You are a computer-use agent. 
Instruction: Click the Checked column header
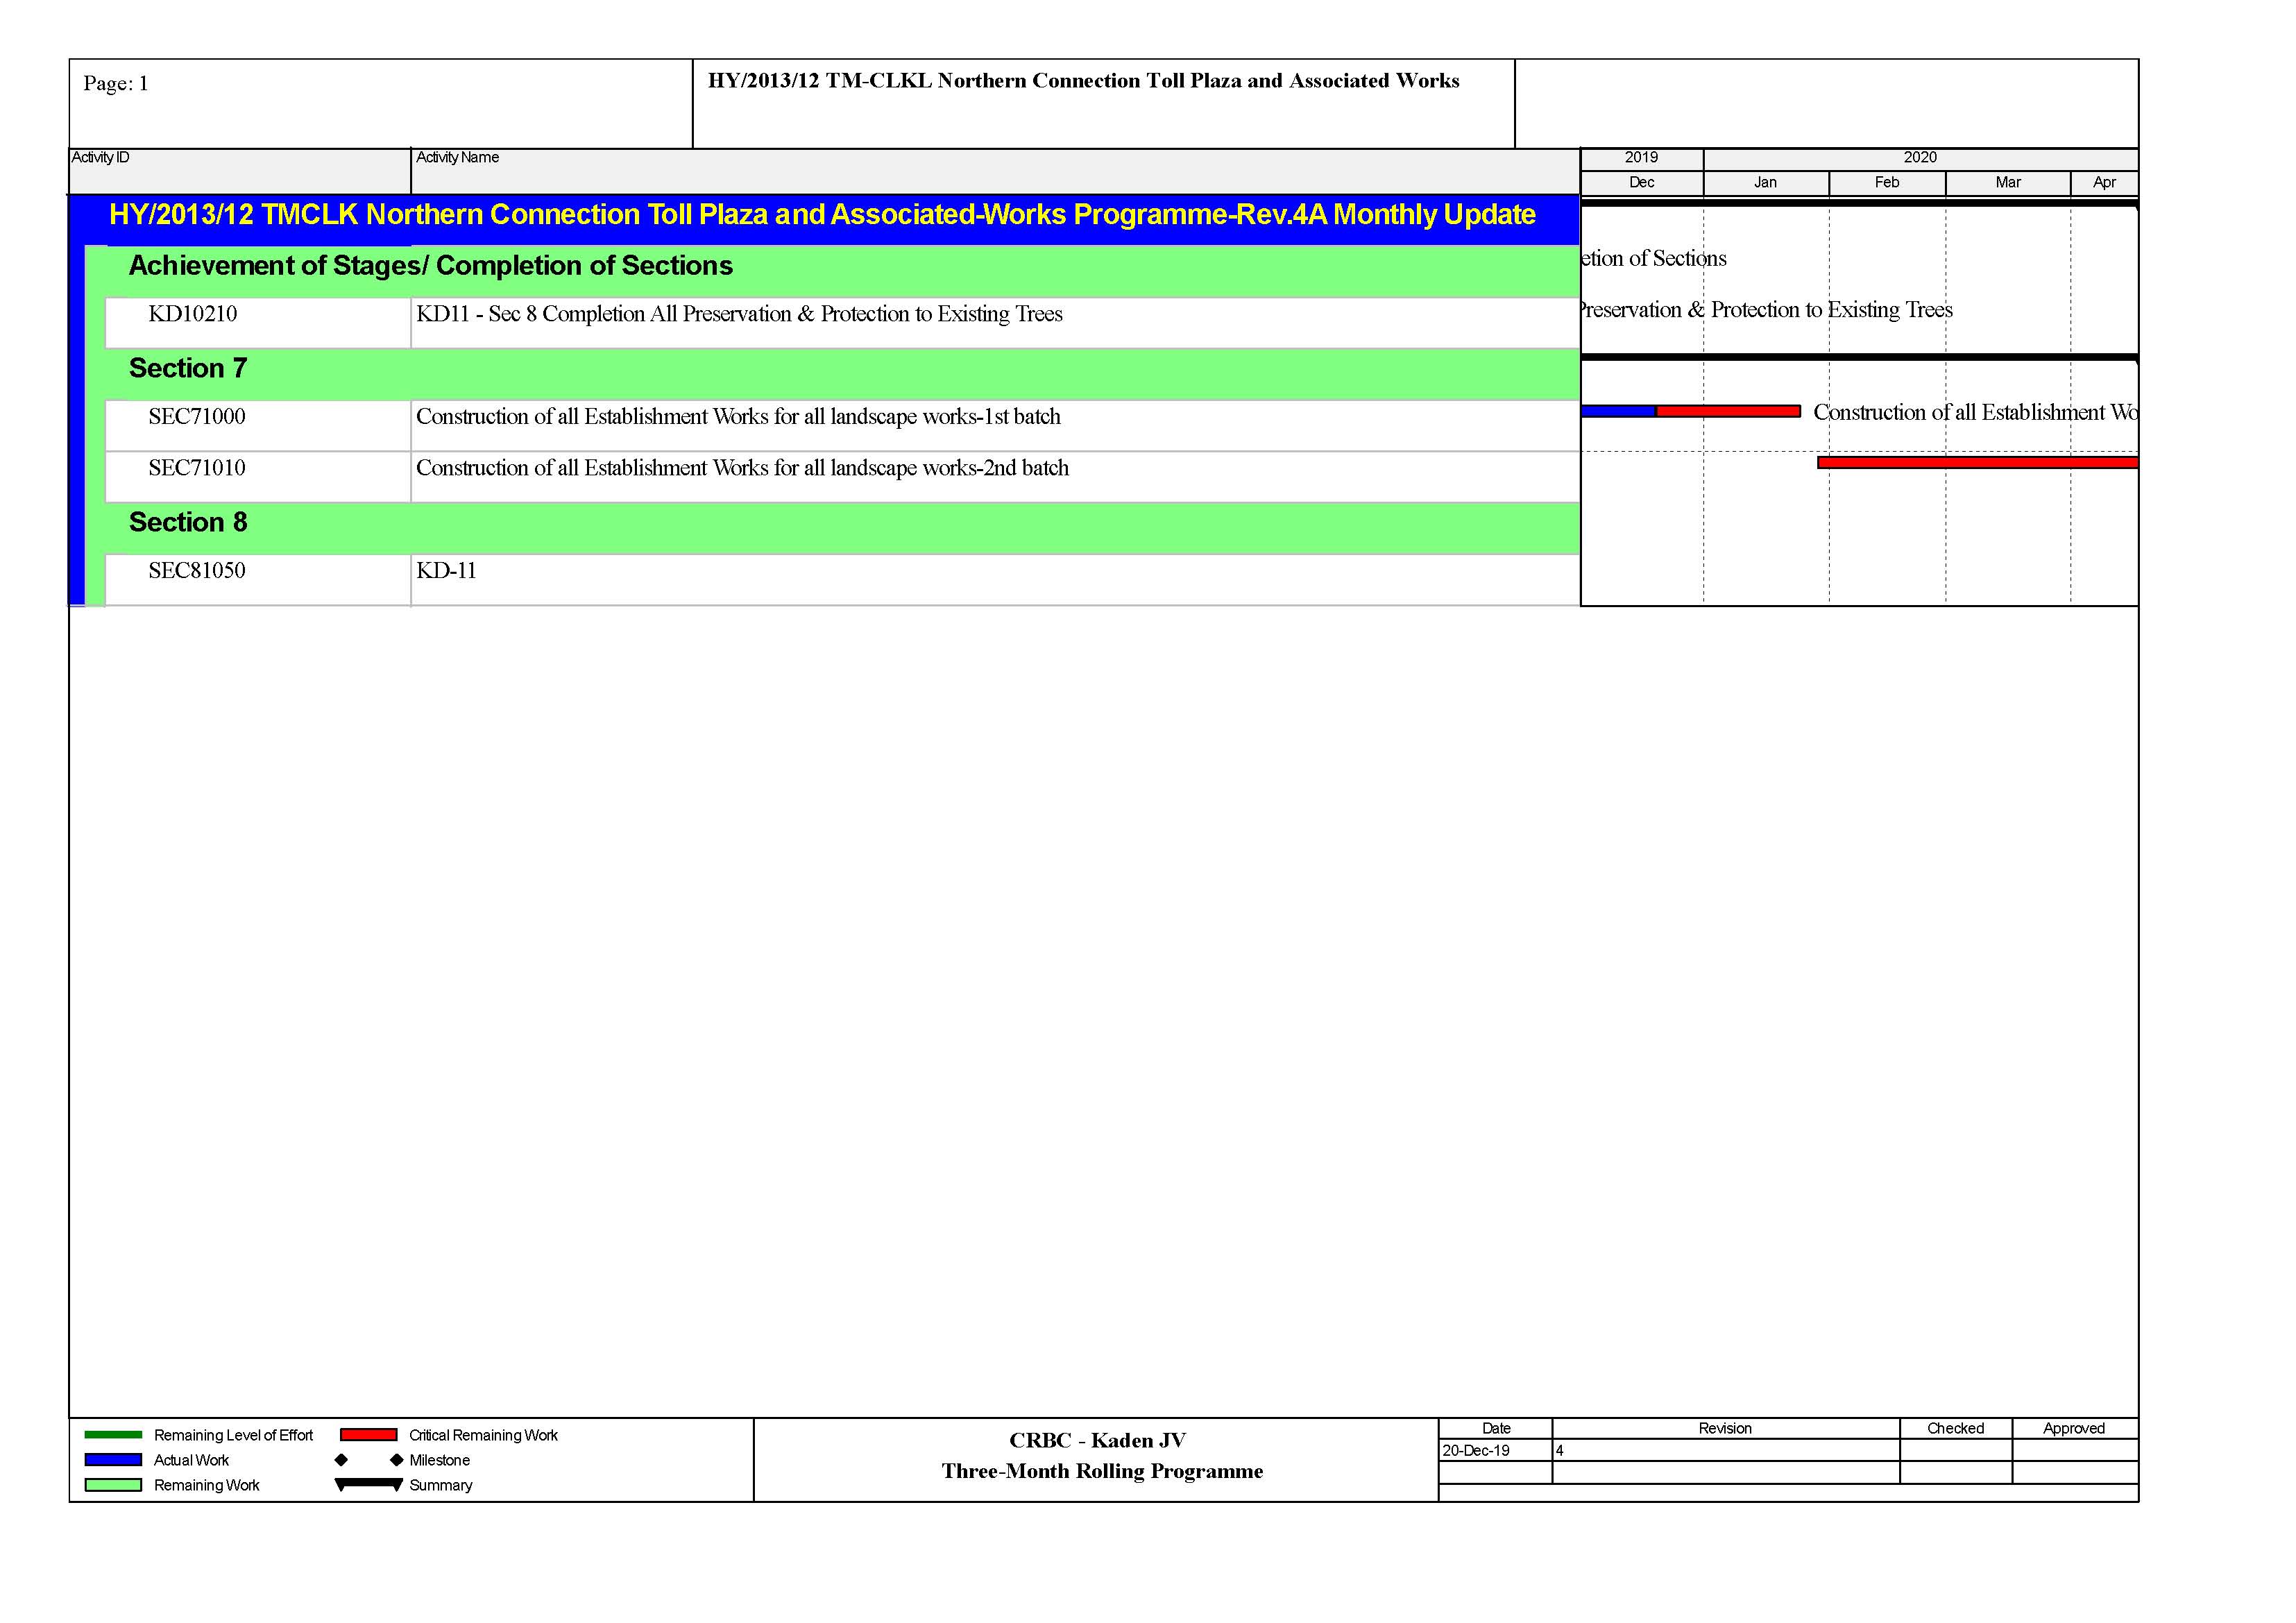pos(1955,1428)
